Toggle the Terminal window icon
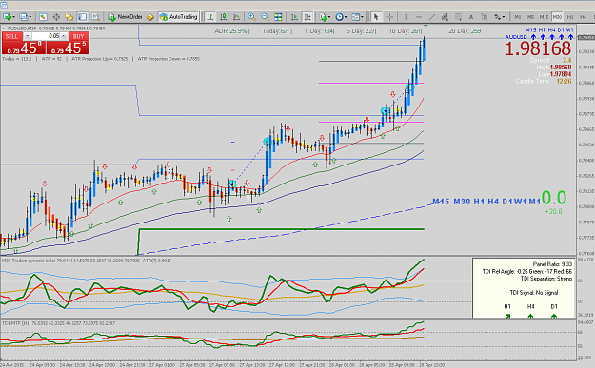Image resolution: width=595 pixels, height=368 pixels. pyautogui.click(x=82, y=17)
